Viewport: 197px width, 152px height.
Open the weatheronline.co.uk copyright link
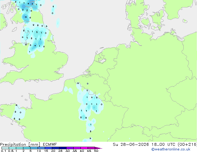(171, 149)
